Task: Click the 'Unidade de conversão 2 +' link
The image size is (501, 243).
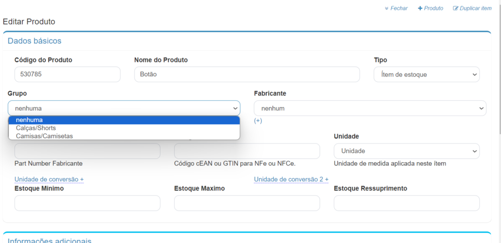Action: (x=291, y=179)
